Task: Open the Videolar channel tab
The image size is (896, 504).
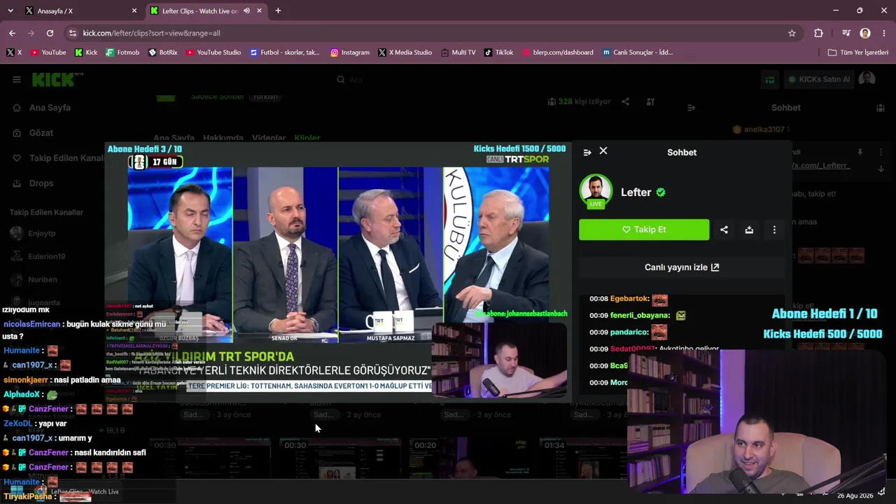Action: click(x=269, y=138)
